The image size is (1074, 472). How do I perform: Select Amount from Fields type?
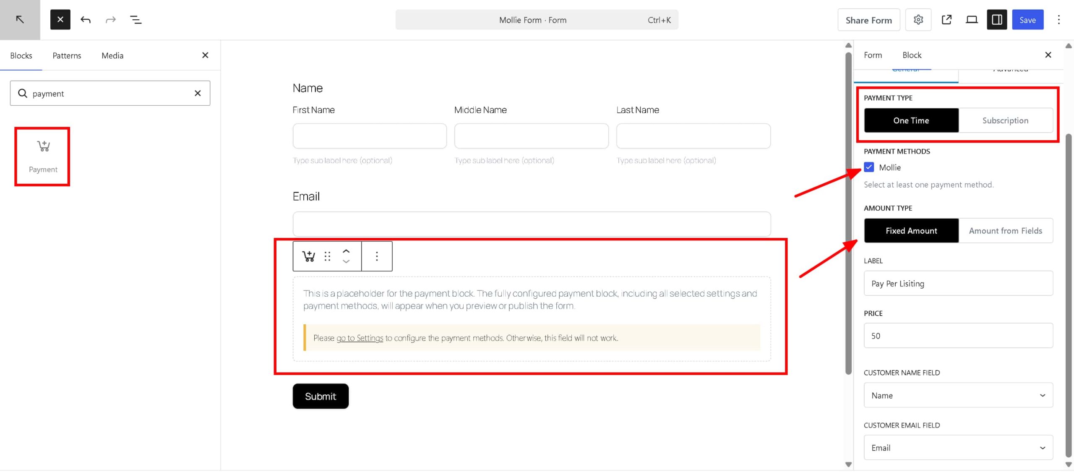tap(1005, 231)
